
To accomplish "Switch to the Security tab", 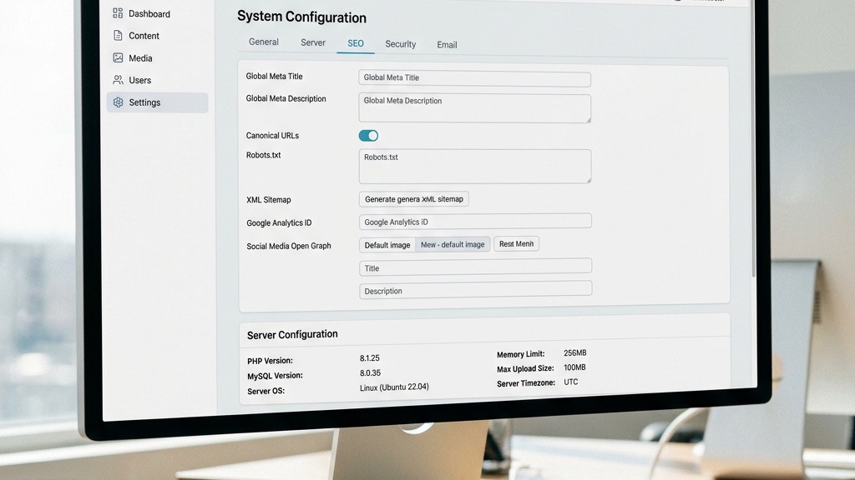I will coord(400,44).
